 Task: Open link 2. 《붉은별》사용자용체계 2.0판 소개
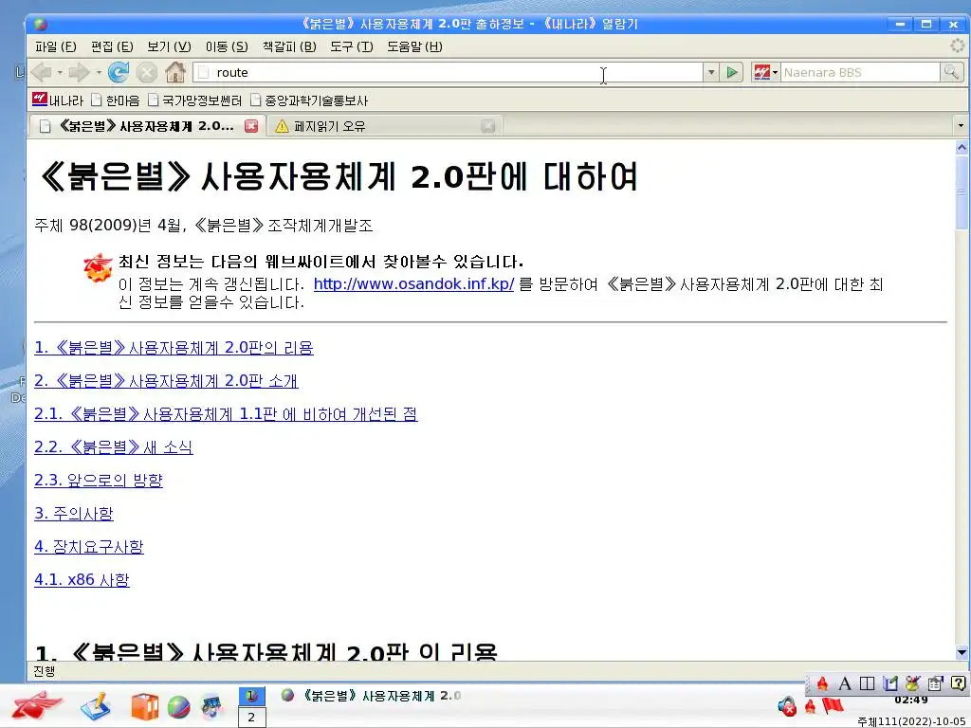pyautogui.click(x=166, y=381)
